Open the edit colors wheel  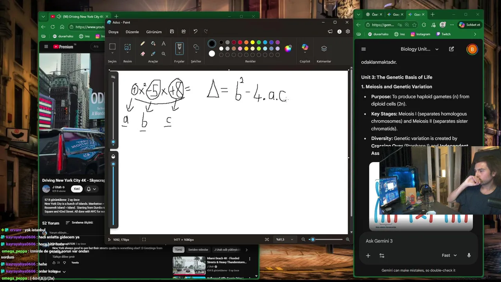(x=288, y=49)
